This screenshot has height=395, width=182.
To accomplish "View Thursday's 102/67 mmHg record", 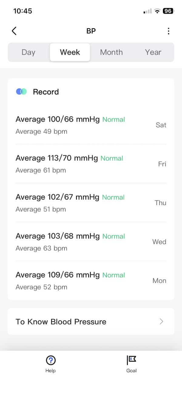I will pyautogui.click(x=91, y=203).
